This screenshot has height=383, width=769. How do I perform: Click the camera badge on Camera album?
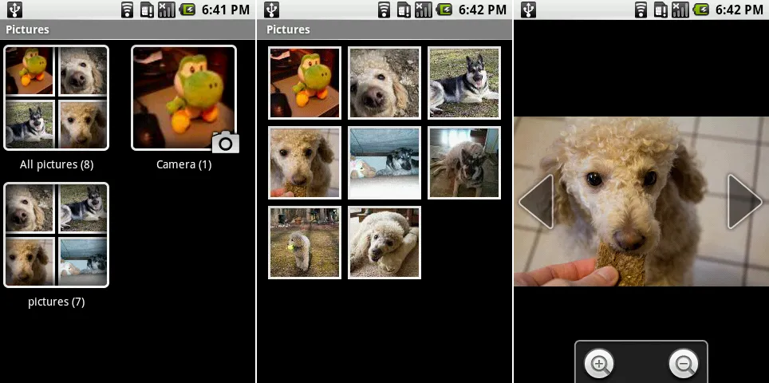click(x=225, y=142)
